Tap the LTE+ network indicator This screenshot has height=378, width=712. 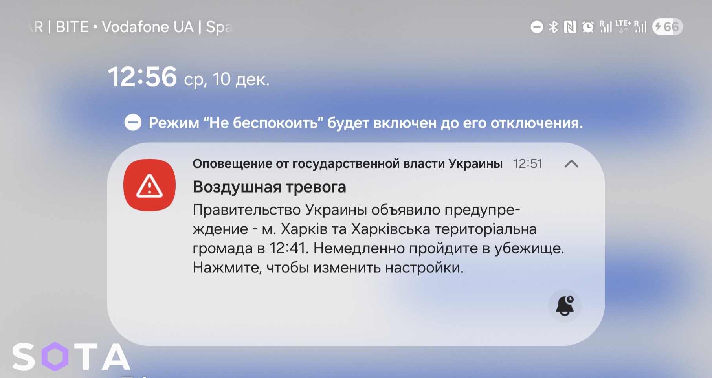pyautogui.click(x=623, y=26)
